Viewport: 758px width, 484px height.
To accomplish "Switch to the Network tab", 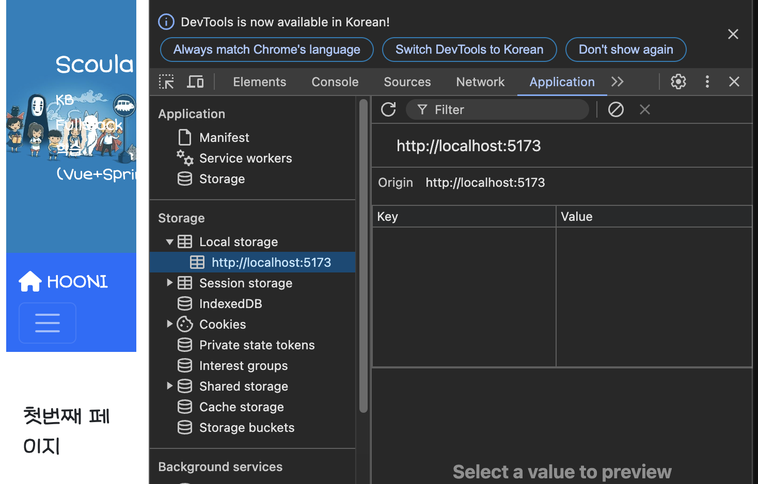I will click(480, 82).
